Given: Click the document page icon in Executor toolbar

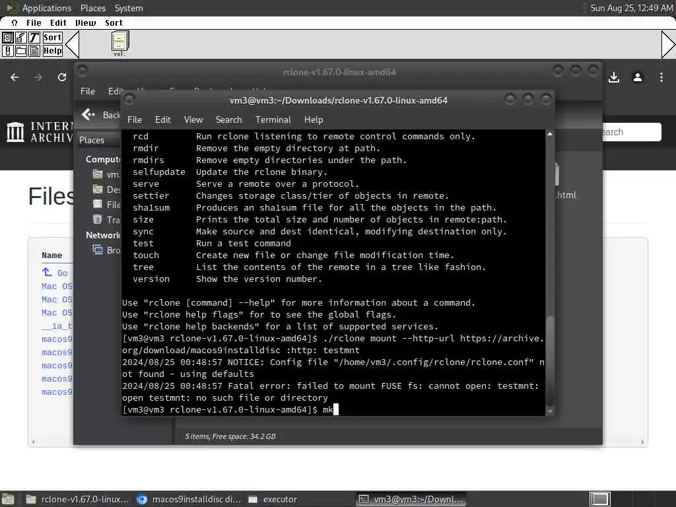Looking at the screenshot, I should click(x=34, y=51).
